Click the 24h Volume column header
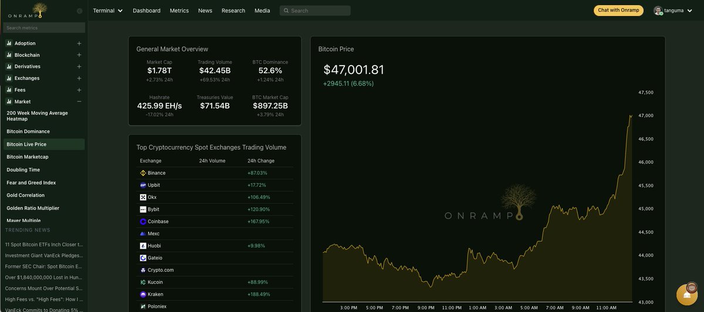The width and height of the screenshot is (704, 312). click(x=212, y=161)
